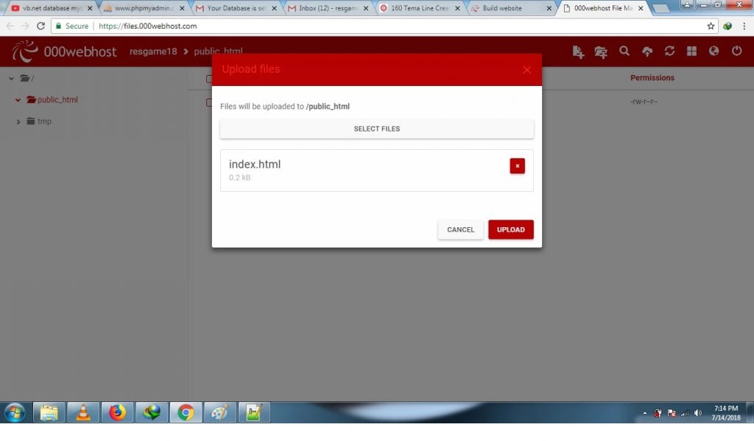The width and height of the screenshot is (754, 441).
Task: Open Paint from taskbar
Action: 219,412
